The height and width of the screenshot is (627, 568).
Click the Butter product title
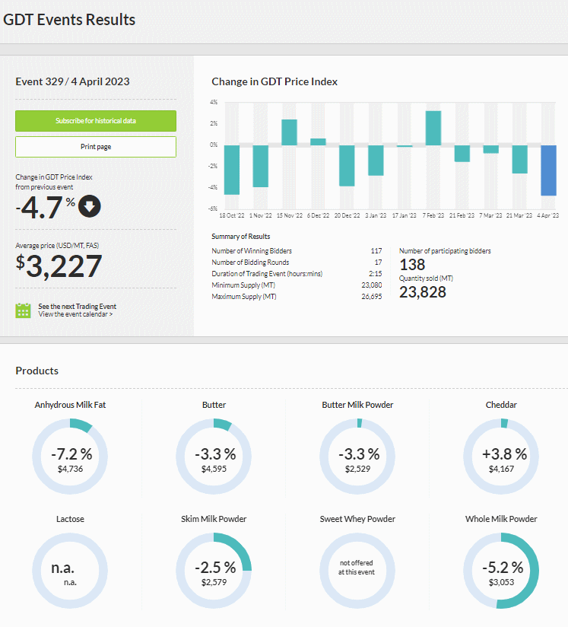click(x=214, y=405)
